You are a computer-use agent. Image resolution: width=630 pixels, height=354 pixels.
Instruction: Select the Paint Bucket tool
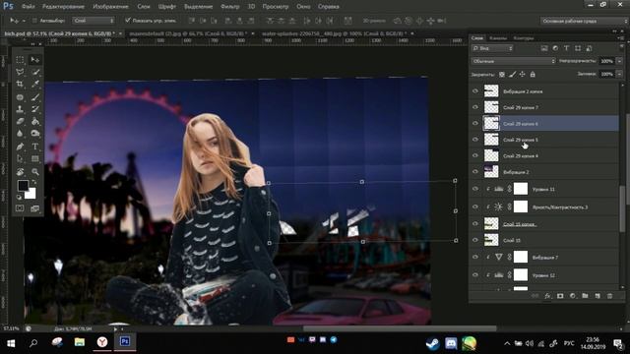tap(35, 121)
